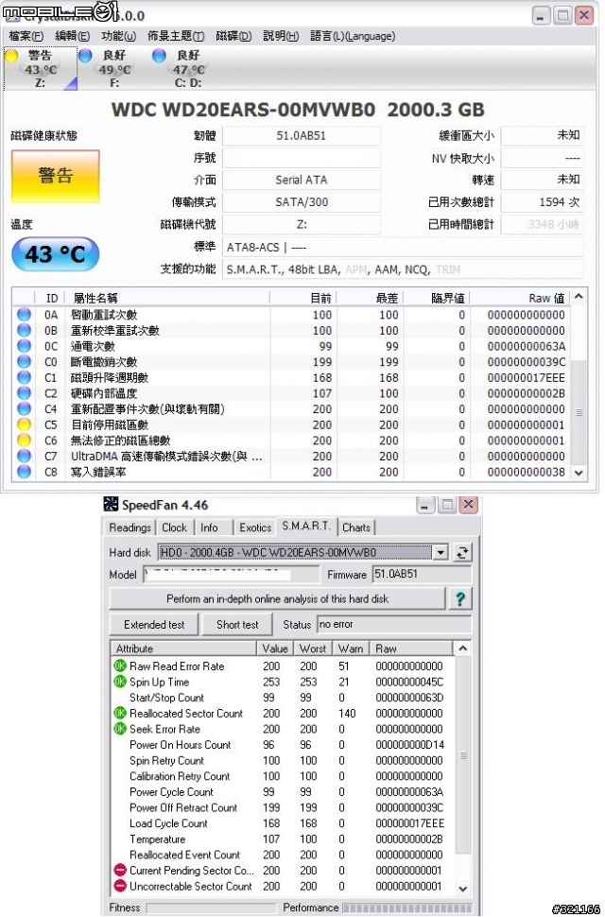Click the Attribute column header in SpeedFan
Screen dimensions: 605x917
click(x=183, y=649)
